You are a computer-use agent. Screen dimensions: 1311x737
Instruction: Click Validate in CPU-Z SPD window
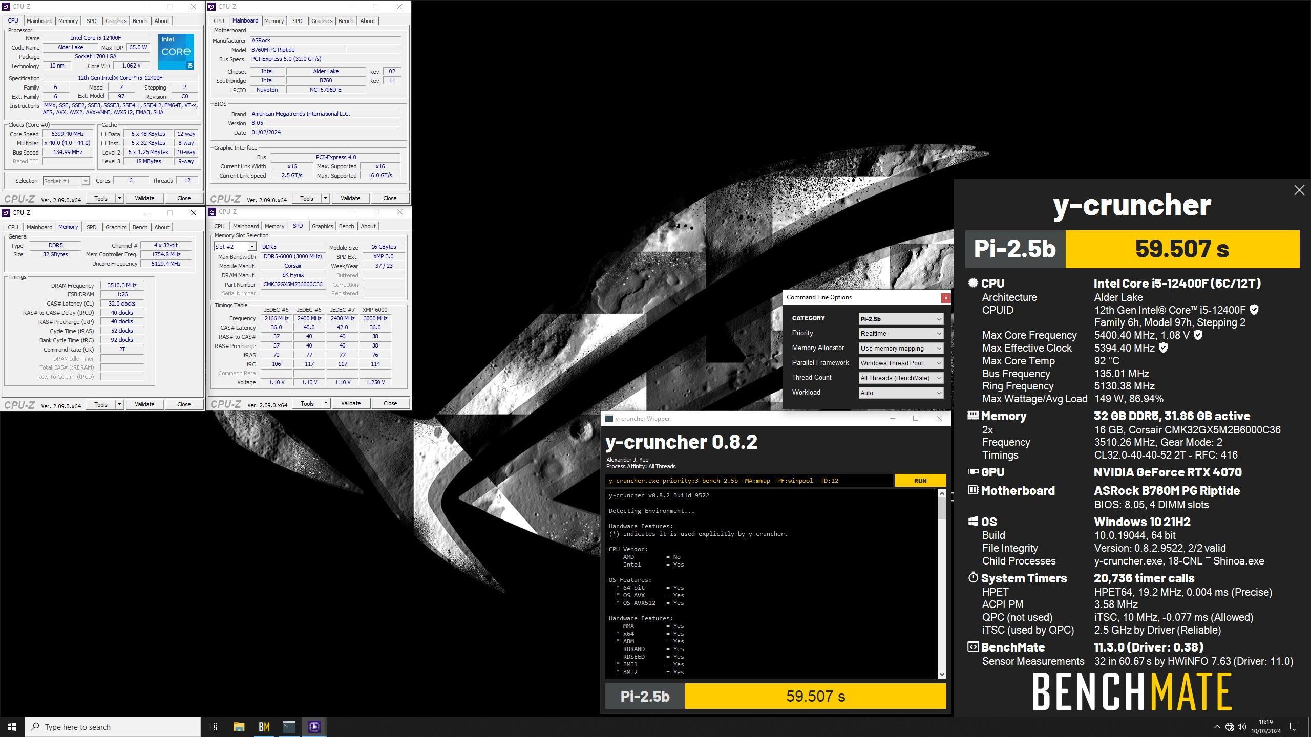click(x=351, y=403)
